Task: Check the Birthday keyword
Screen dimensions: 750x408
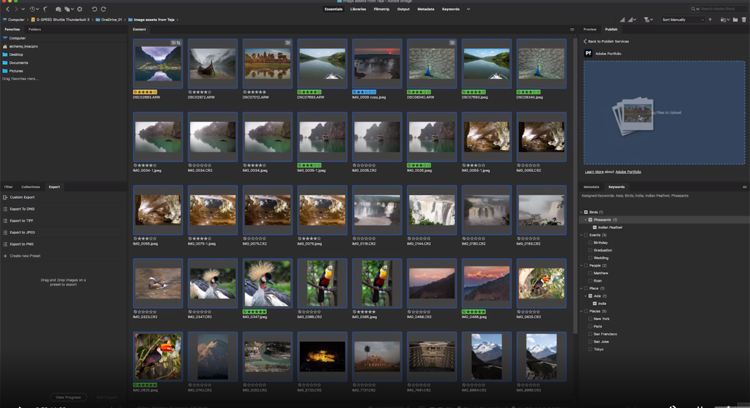Action: click(x=590, y=243)
